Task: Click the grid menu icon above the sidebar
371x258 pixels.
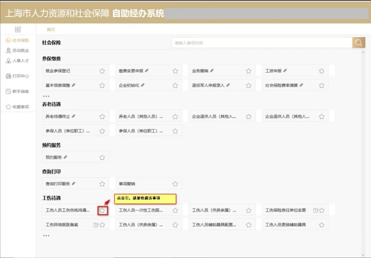Action: pos(18,29)
